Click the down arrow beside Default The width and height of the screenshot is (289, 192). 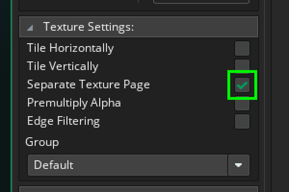[239, 165]
